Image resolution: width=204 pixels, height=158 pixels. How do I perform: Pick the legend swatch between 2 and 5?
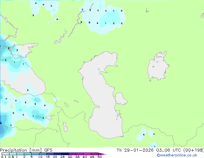(28, 154)
